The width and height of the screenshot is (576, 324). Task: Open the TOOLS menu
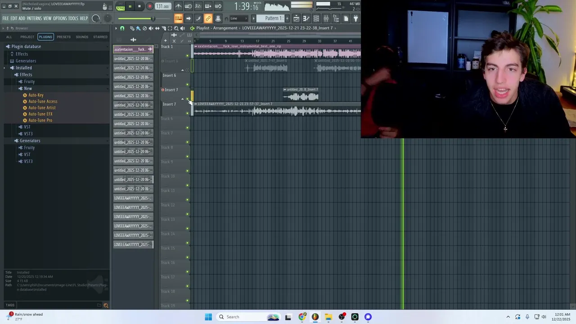click(x=73, y=18)
